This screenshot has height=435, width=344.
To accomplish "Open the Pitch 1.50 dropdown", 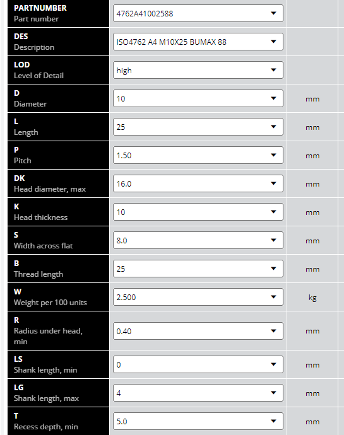I will pos(198,155).
